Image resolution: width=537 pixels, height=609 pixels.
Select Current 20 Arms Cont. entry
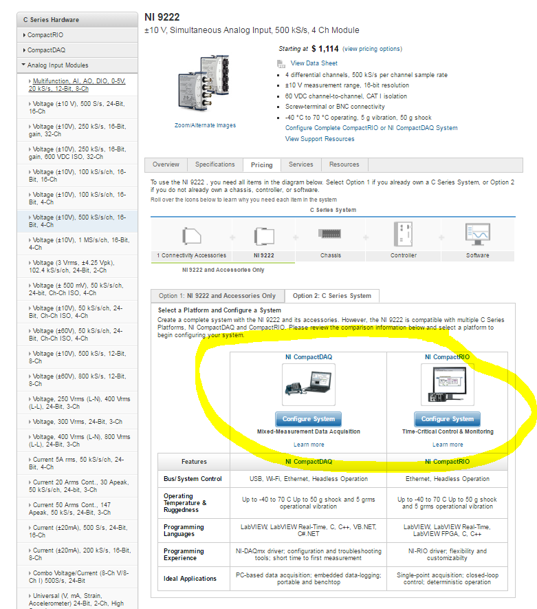point(77,487)
